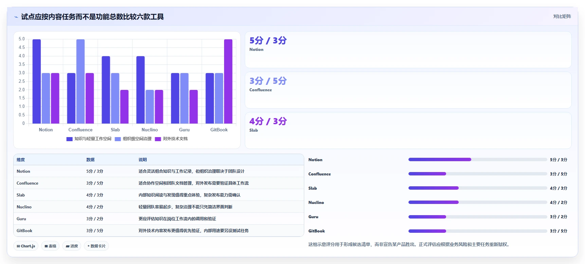Click the 维度 column header

click(21, 159)
